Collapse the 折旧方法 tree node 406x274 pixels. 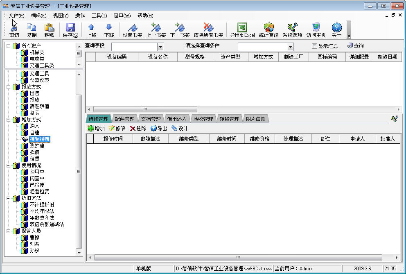click(x=8, y=198)
